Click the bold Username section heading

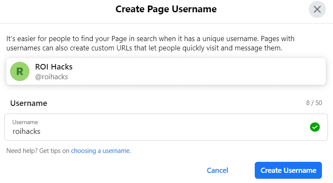(28, 103)
